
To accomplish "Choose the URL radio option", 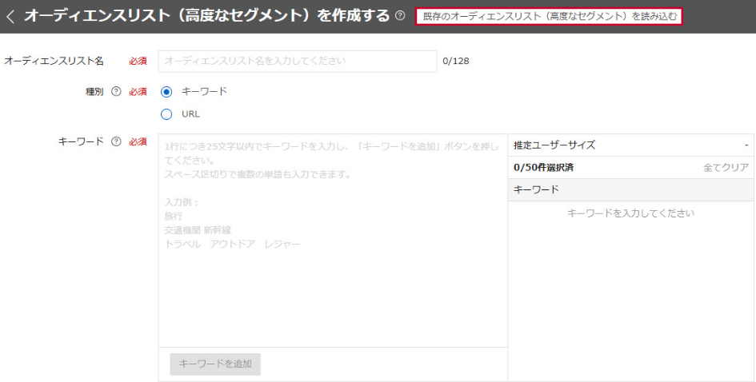I will (166, 114).
